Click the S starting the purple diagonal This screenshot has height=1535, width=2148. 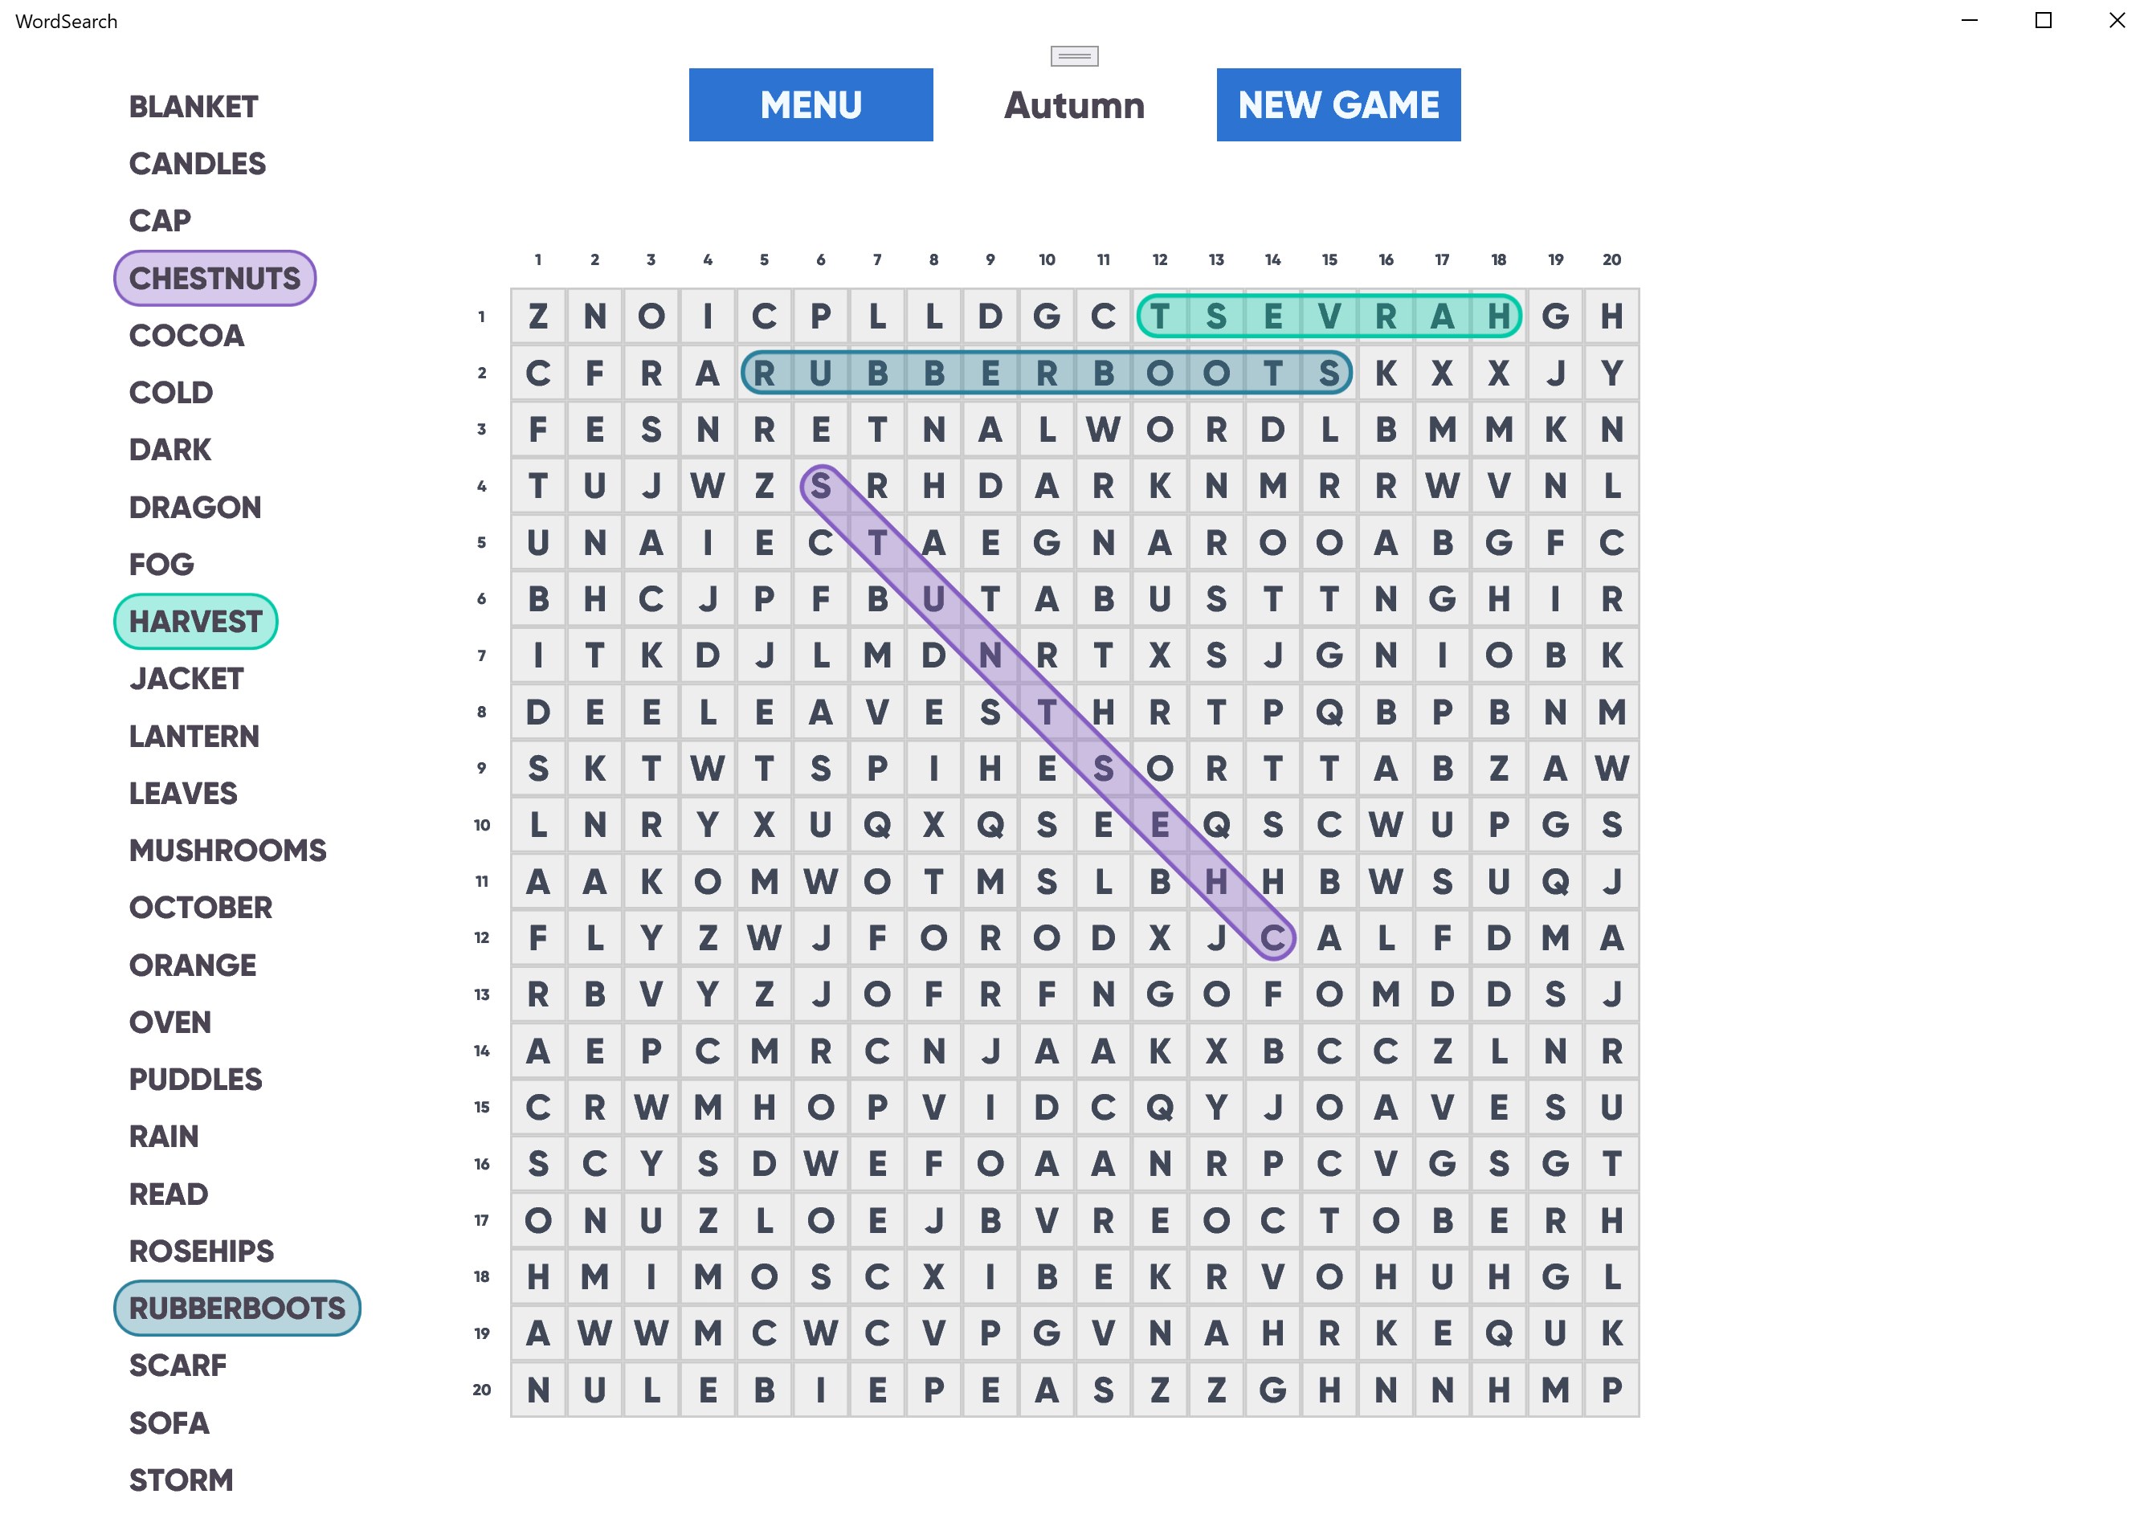coord(820,487)
